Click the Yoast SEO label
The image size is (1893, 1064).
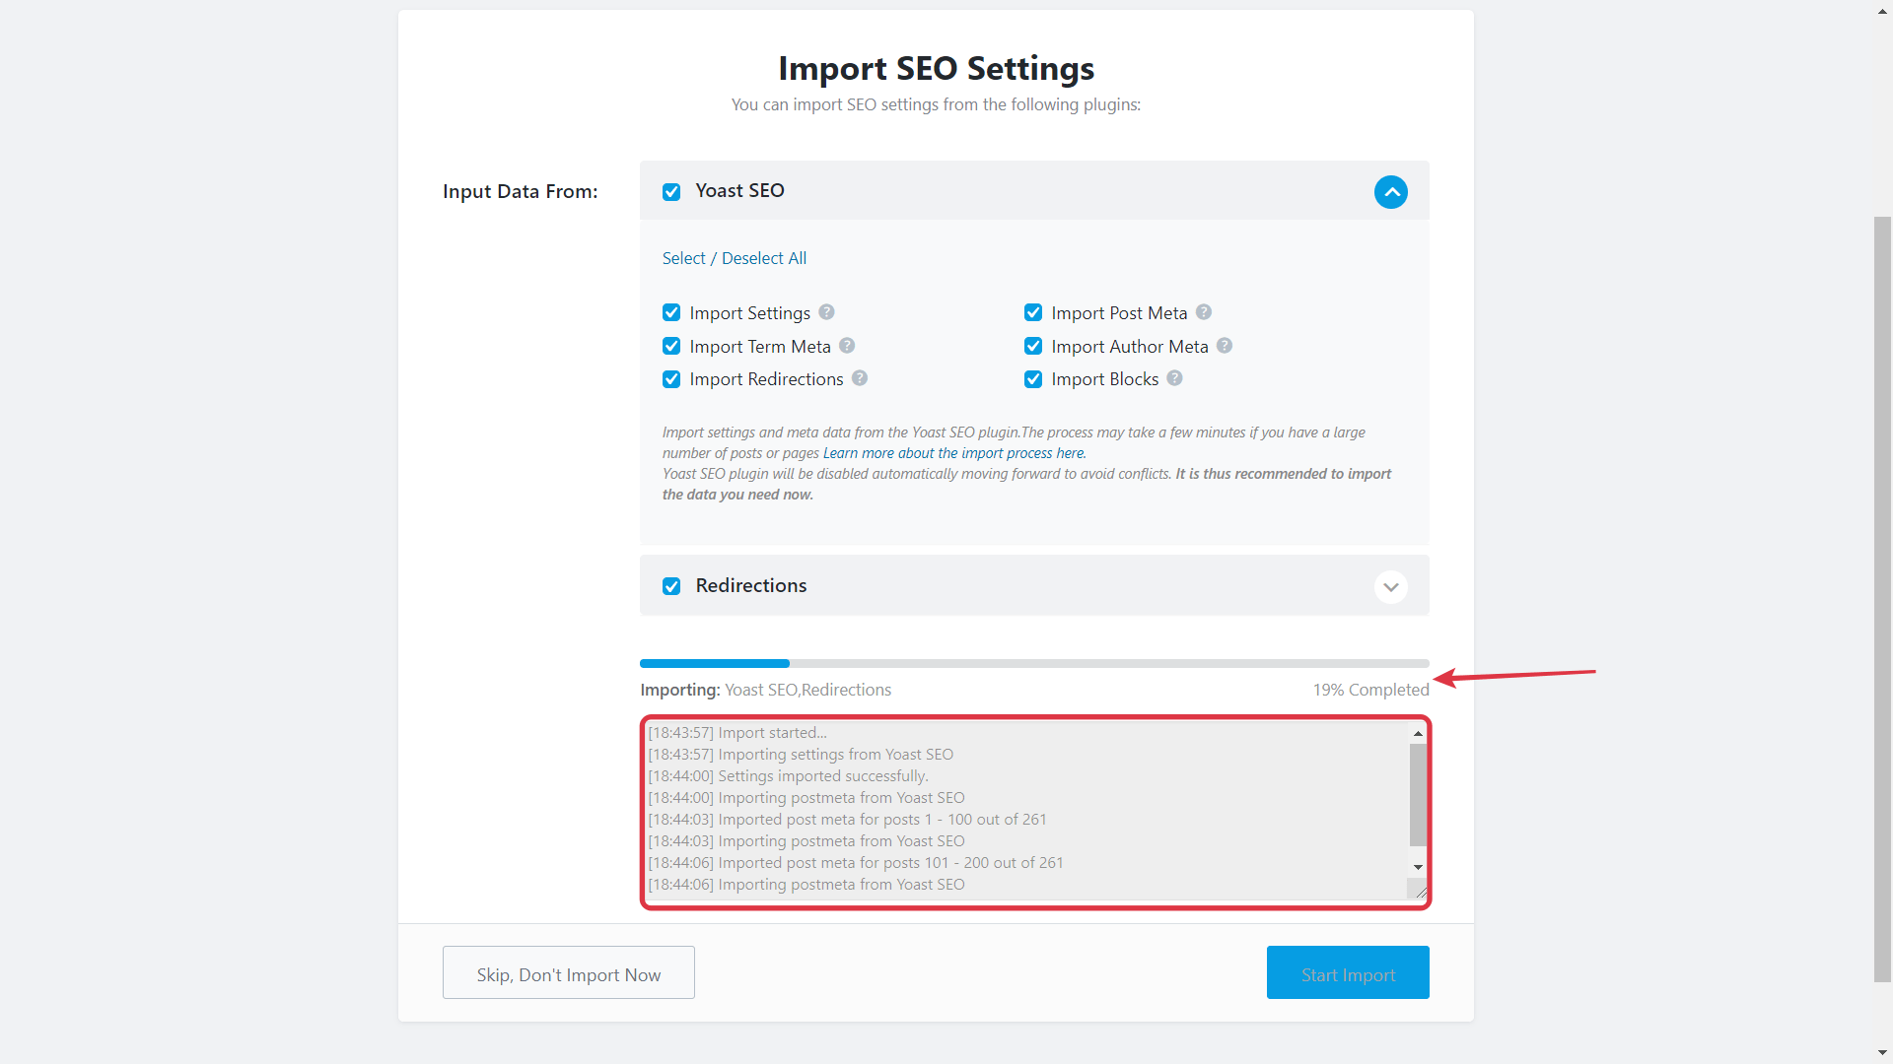click(x=739, y=191)
